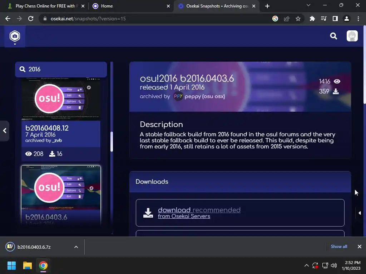Open Windows Start menu
The image size is (366, 274).
coord(11,265)
